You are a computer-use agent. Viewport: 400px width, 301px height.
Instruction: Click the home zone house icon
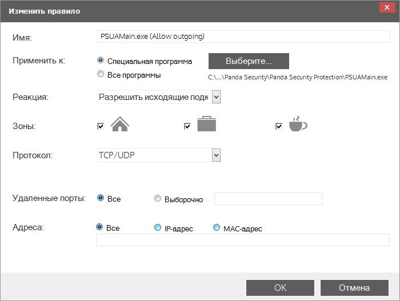120,124
